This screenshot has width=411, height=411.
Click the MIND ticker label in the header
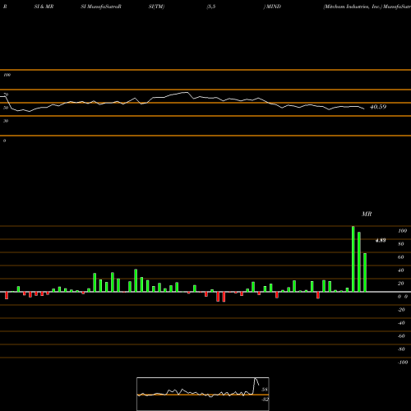click(274, 7)
